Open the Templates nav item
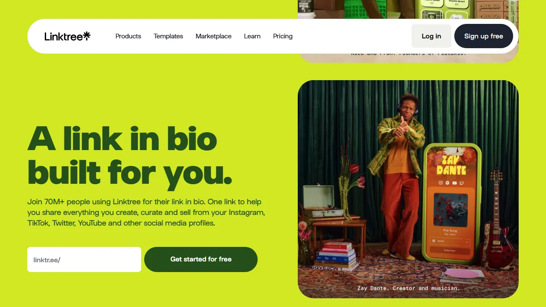The image size is (546, 307). pos(168,36)
